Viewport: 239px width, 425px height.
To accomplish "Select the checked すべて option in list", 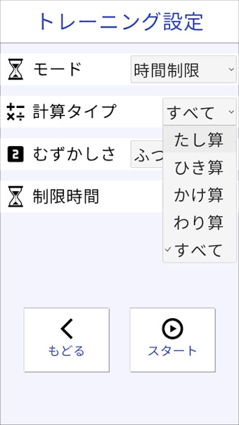I will (x=200, y=250).
